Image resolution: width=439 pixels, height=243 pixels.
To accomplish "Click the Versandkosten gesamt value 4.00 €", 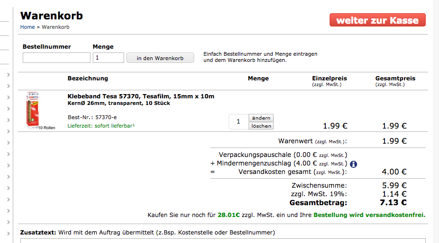I will tap(394, 172).
